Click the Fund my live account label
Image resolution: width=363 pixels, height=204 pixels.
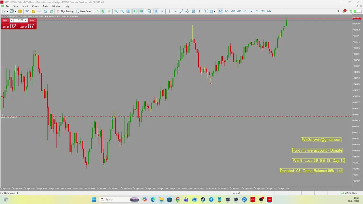pos(317,150)
